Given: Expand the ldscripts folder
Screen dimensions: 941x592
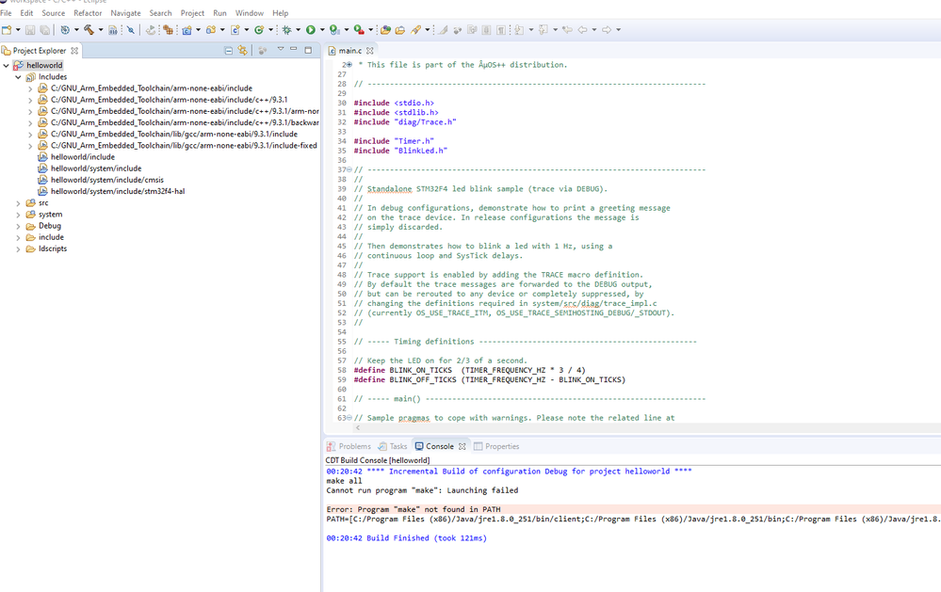Looking at the screenshot, I should tap(18, 248).
